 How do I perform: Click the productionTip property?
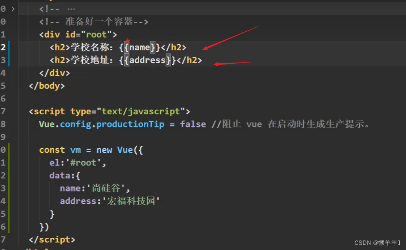click(x=130, y=124)
